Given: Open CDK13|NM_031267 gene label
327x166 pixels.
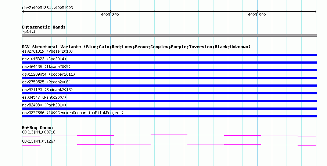Looking at the screenshot, I should coord(39,141).
